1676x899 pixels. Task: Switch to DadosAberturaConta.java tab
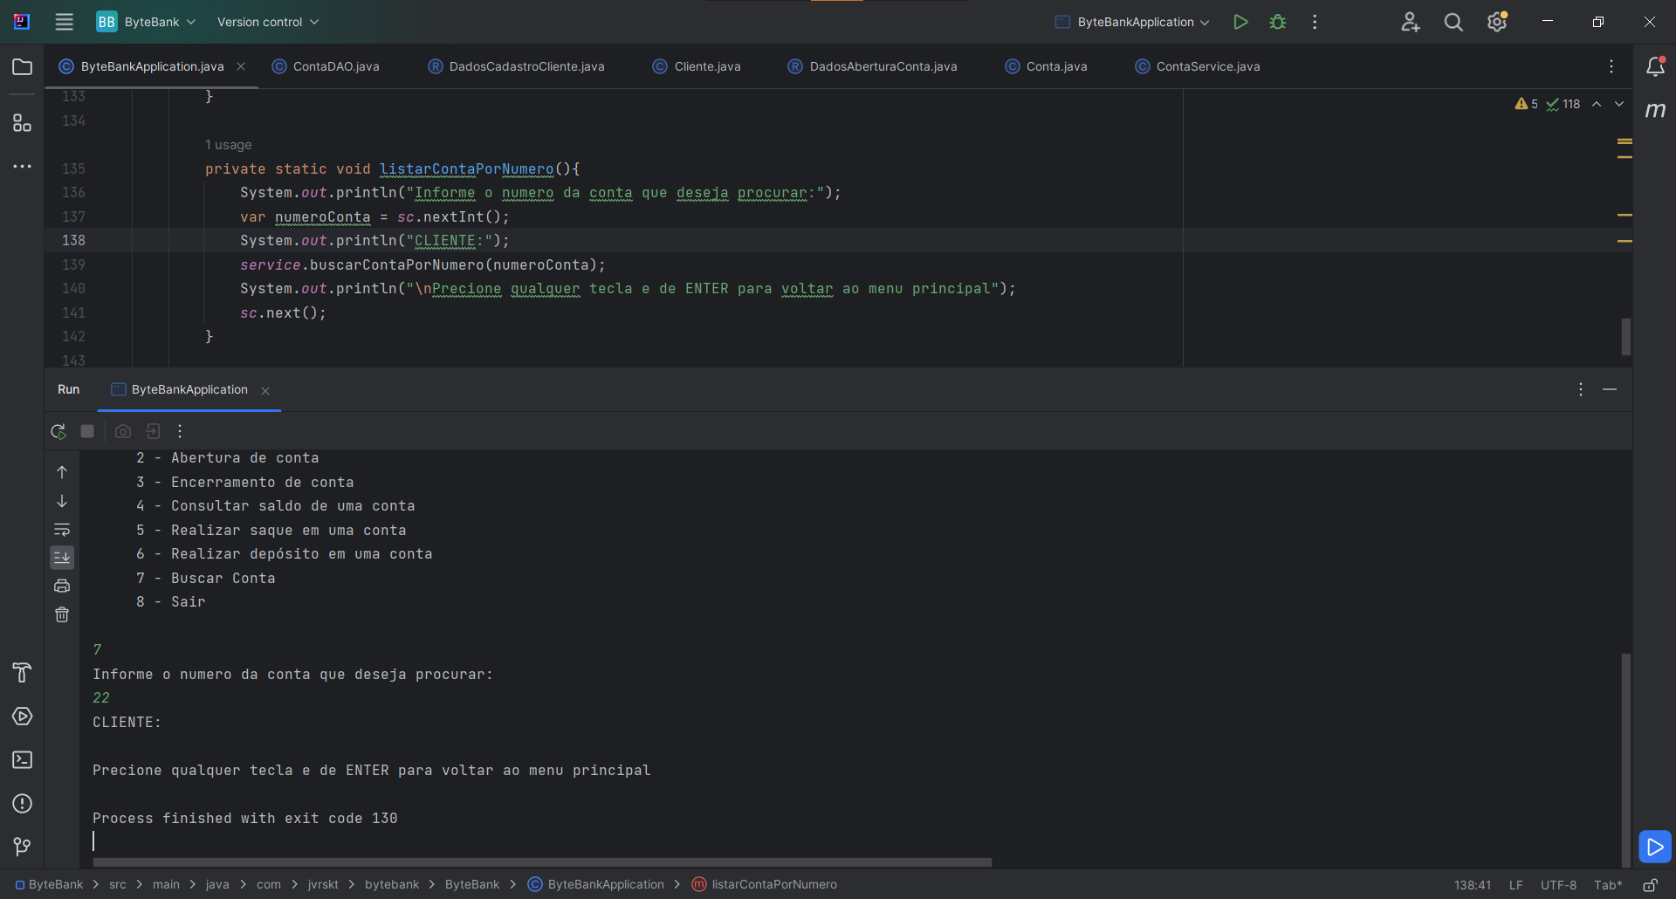click(x=873, y=66)
